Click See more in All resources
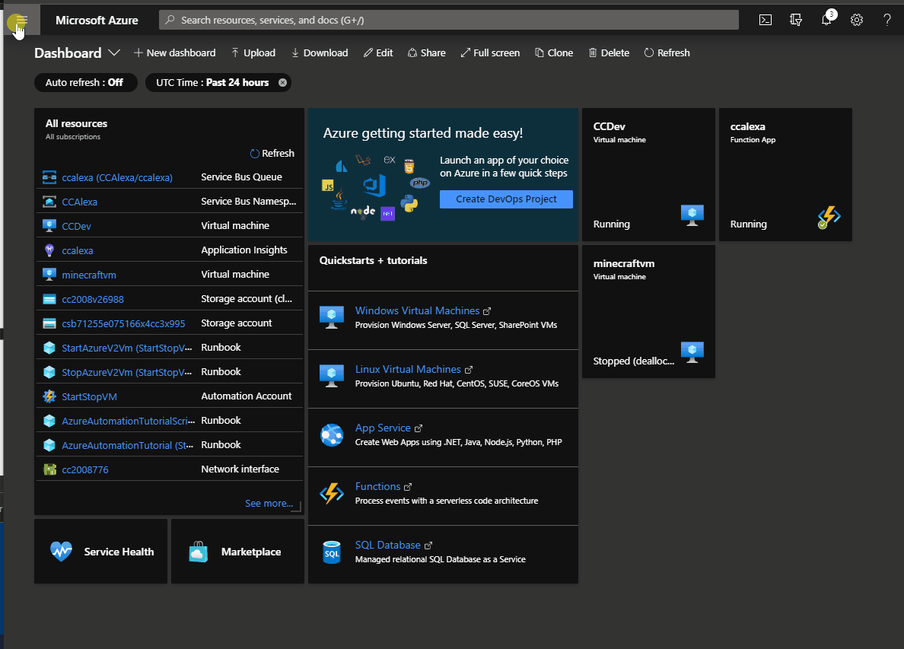This screenshot has width=904, height=649. point(269,503)
